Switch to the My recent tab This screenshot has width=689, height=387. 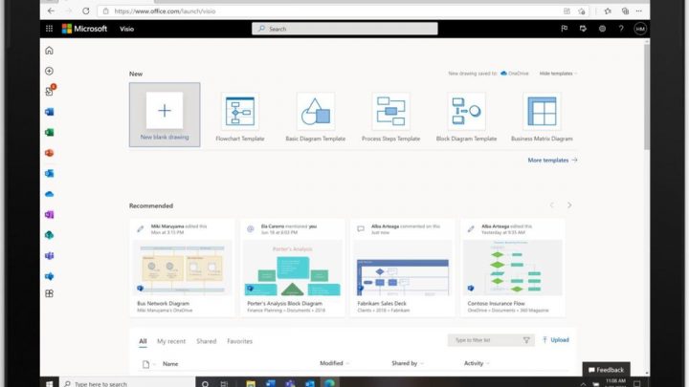pyautogui.click(x=171, y=341)
